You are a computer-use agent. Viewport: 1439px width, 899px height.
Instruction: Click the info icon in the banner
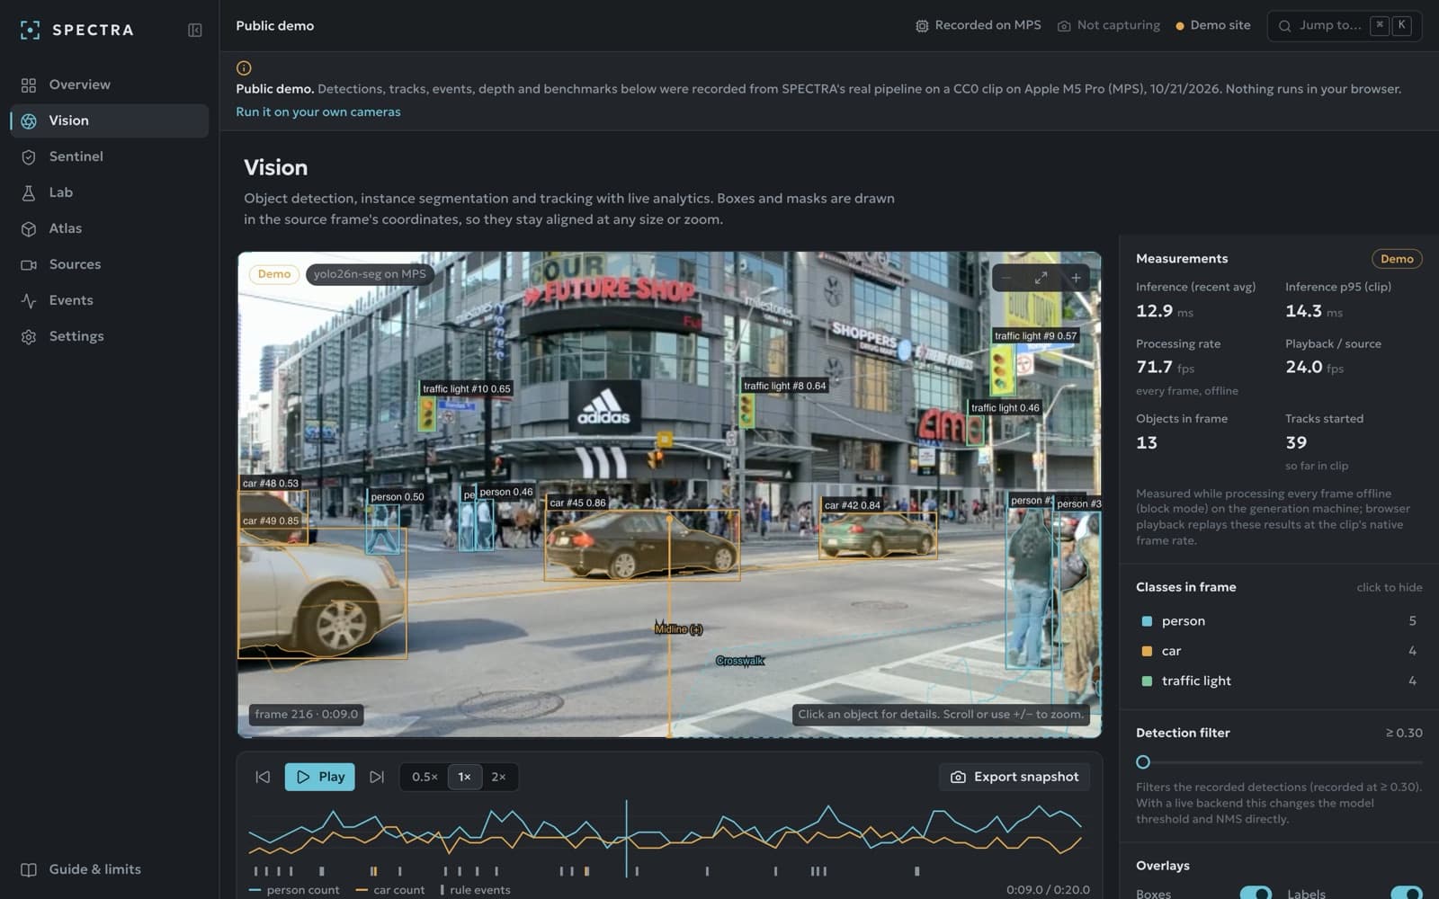click(244, 67)
